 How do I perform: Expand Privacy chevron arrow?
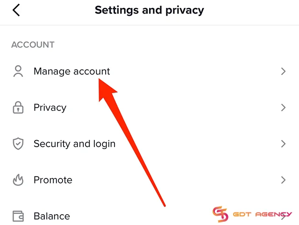pyautogui.click(x=283, y=108)
